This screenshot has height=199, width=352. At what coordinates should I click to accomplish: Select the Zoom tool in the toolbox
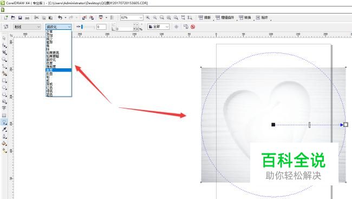click(4, 59)
